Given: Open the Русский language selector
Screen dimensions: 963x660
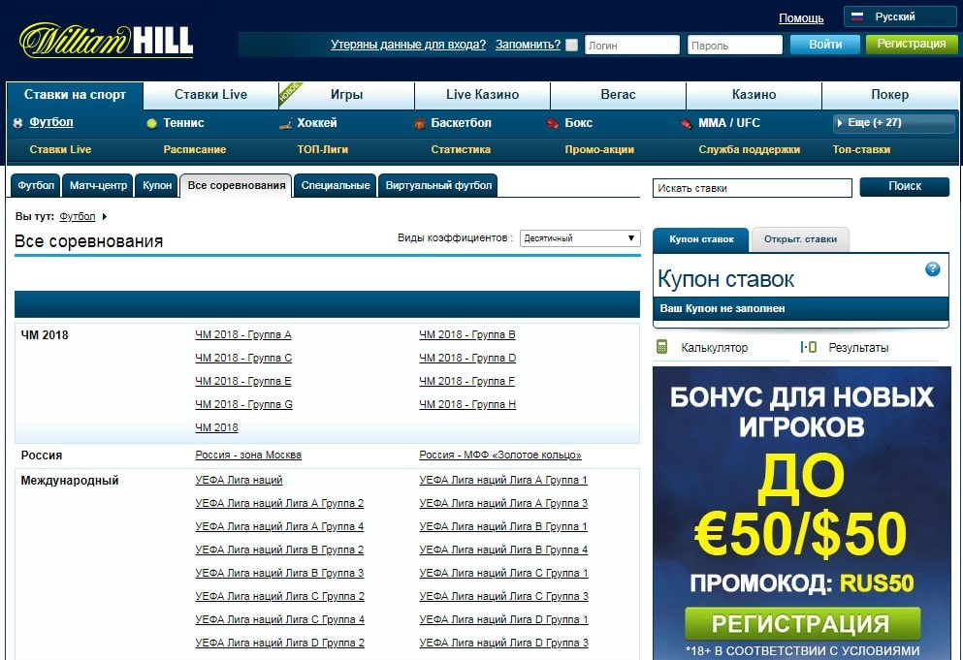Looking at the screenshot, I should point(900,16).
